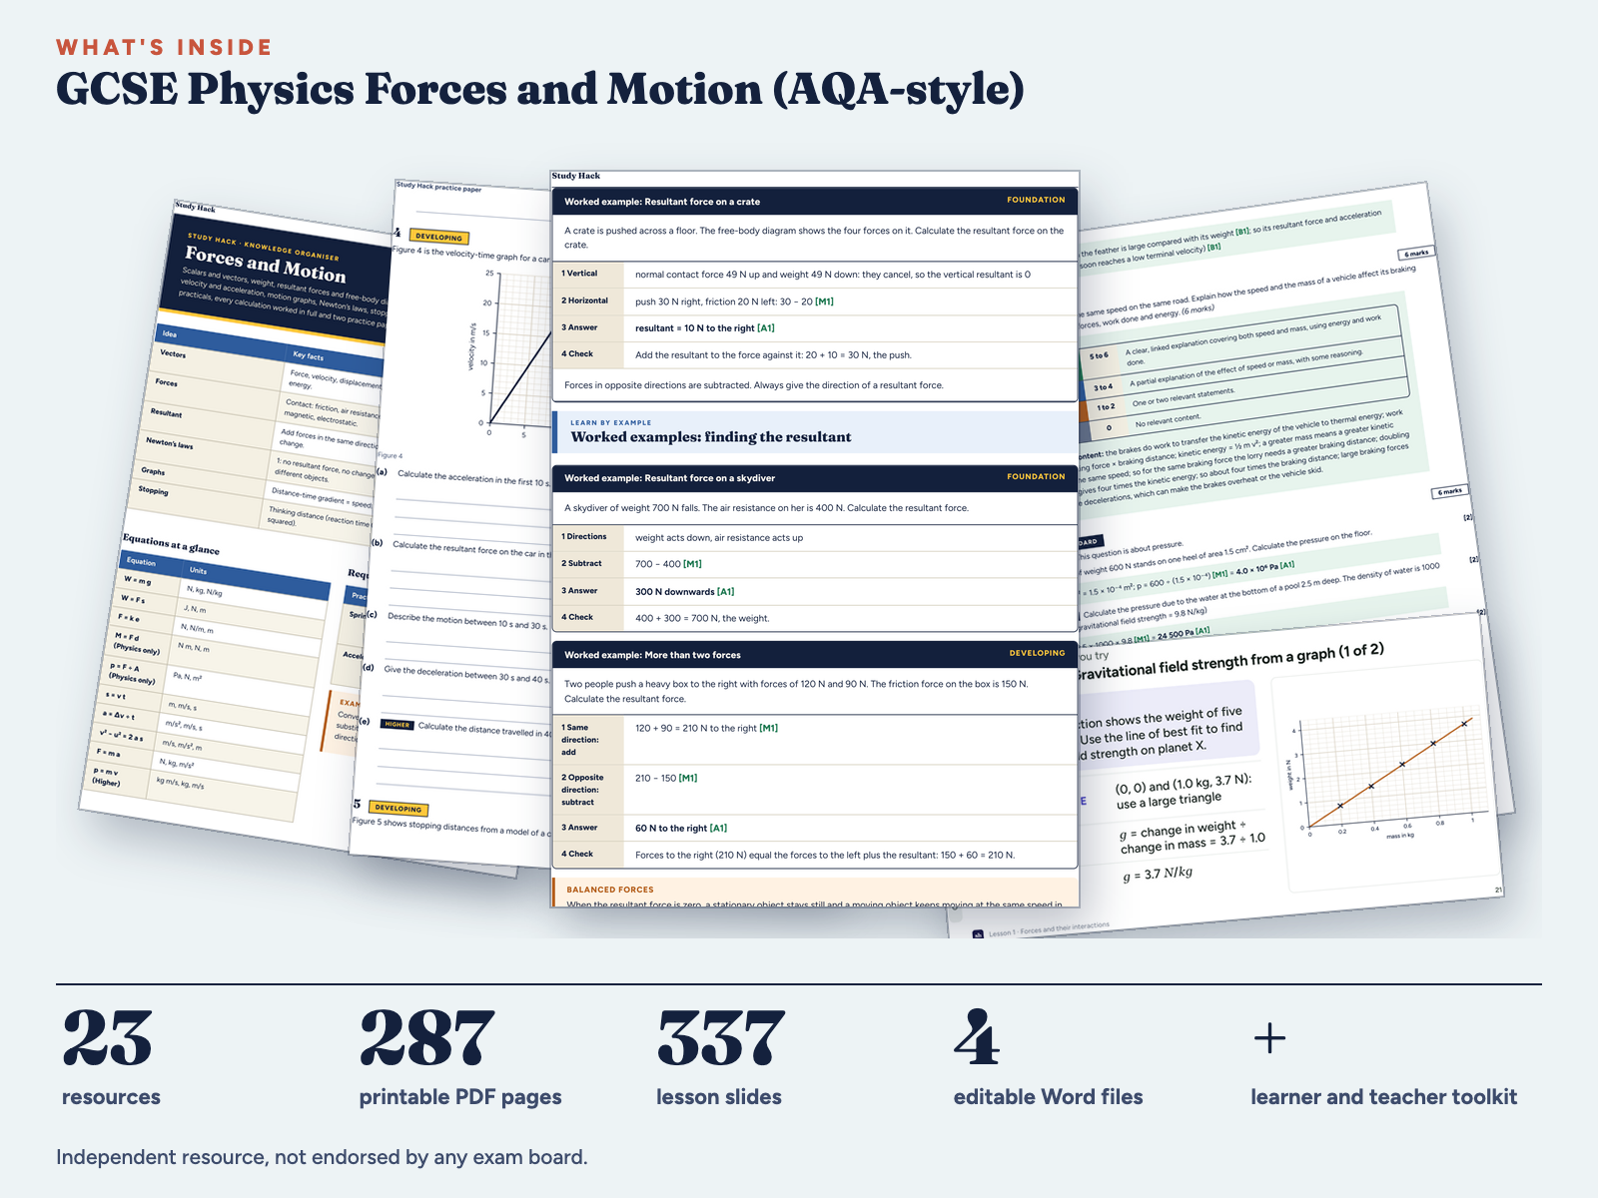Select the "lesson slides" label
Screen dimensions: 1598x1198
719,1097
